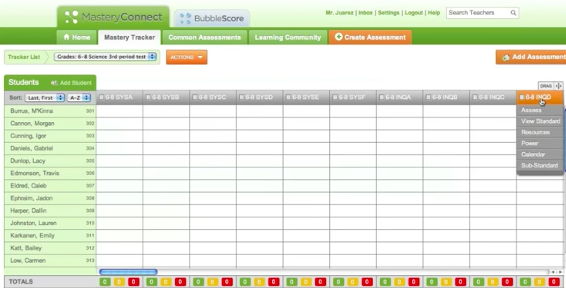Click the plus icon on Create Assessment
The image size is (566, 288).
(339, 37)
